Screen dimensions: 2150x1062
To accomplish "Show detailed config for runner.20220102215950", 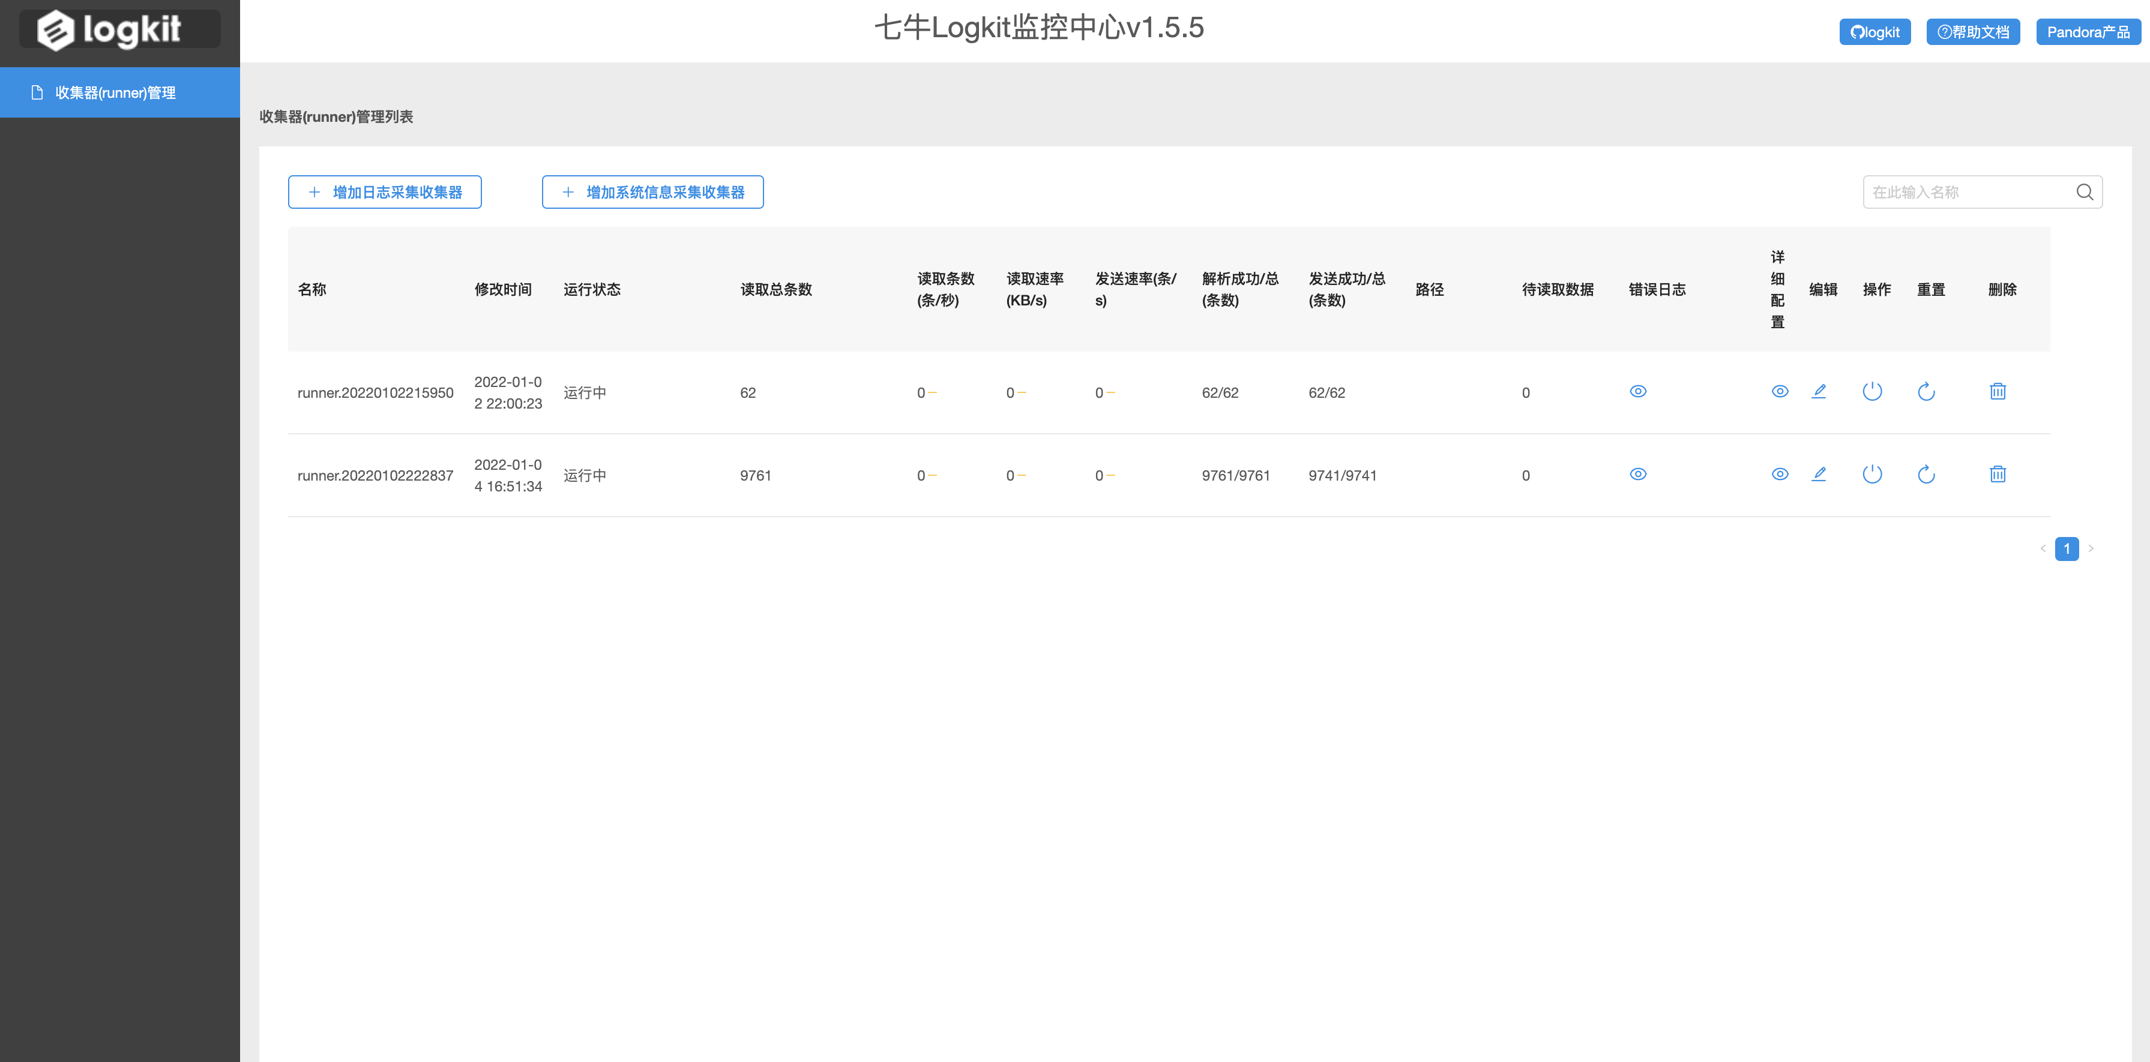I will [x=1780, y=391].
